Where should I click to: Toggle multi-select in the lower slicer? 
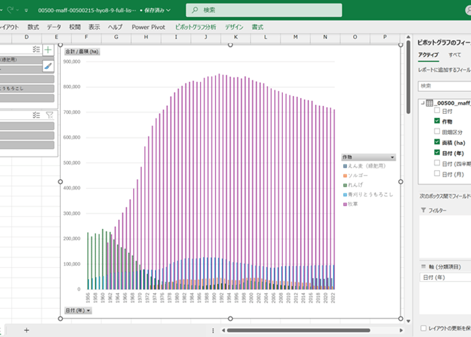[36, 115]
